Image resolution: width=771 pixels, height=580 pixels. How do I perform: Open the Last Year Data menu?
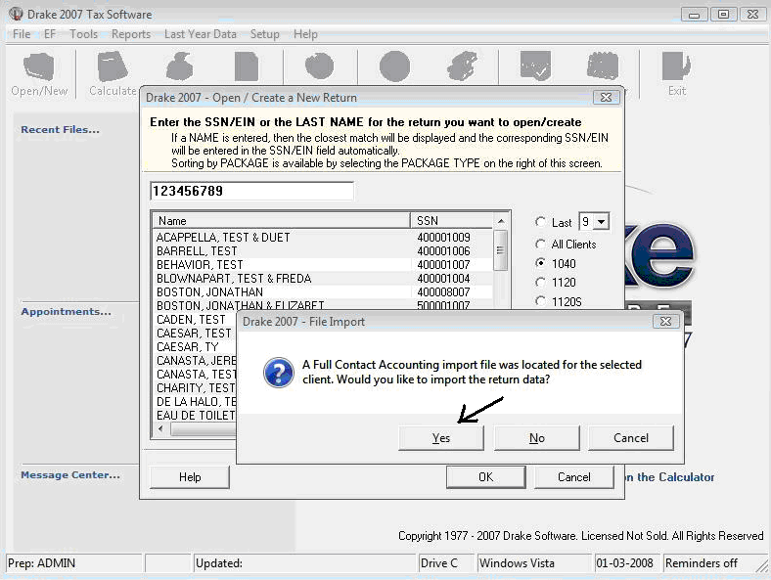pos(201,34)
